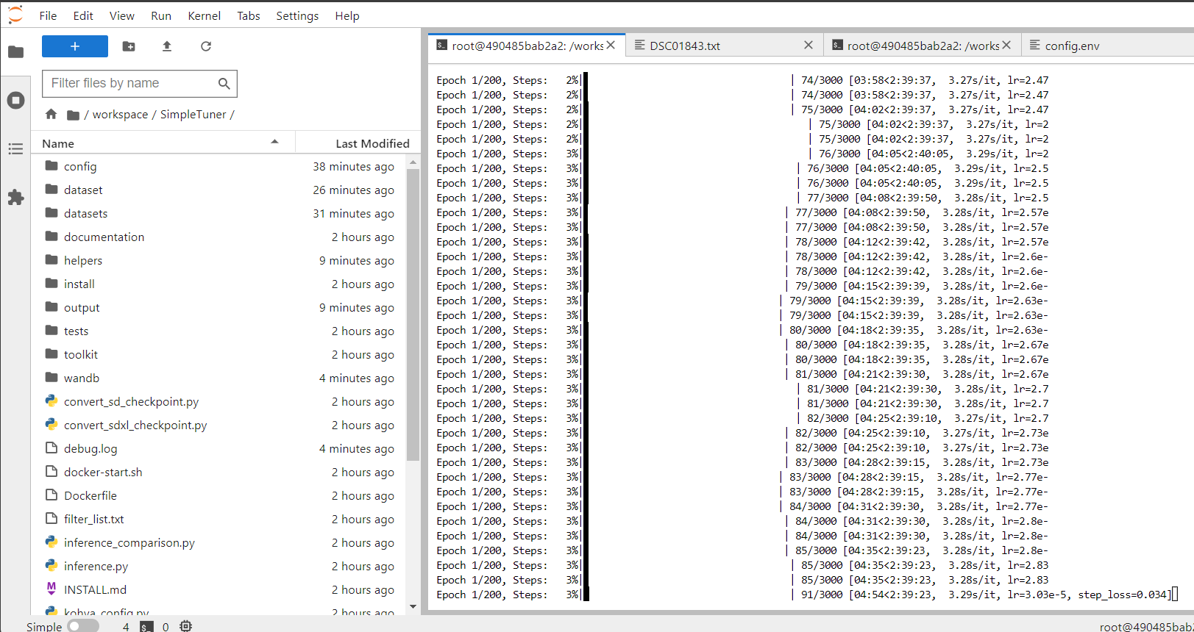The width and height of the screenshot is (1194, 632).
Task: Close the DSC01843.txt tab
Action: 809,46
